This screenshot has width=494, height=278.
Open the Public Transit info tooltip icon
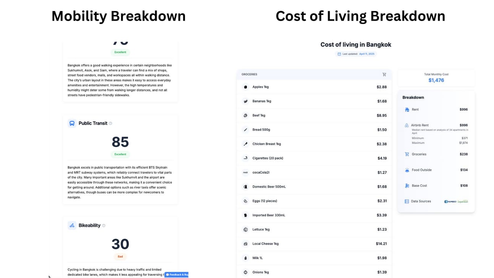click(110, 124)
